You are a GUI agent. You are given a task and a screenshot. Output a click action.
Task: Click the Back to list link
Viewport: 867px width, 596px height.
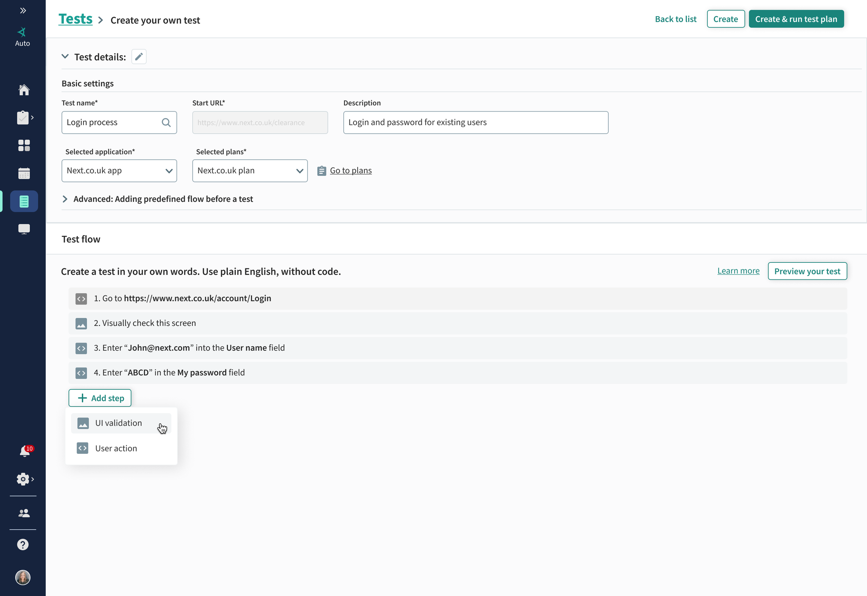(x=676, y=19)
